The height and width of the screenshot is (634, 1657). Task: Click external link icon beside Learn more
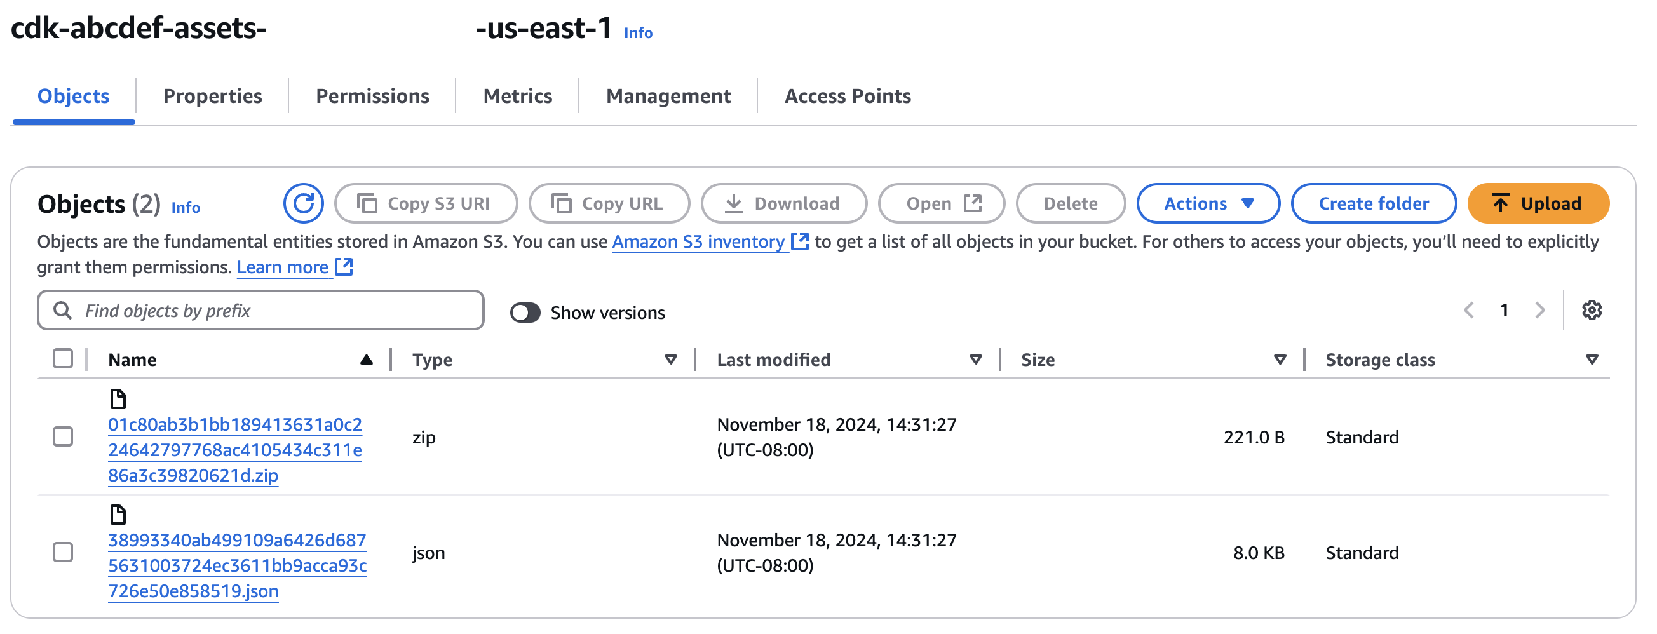pyautogui.click(x=344, y=267)
